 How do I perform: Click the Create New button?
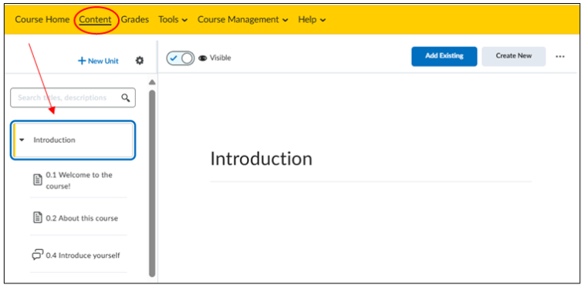click(514, 56)
